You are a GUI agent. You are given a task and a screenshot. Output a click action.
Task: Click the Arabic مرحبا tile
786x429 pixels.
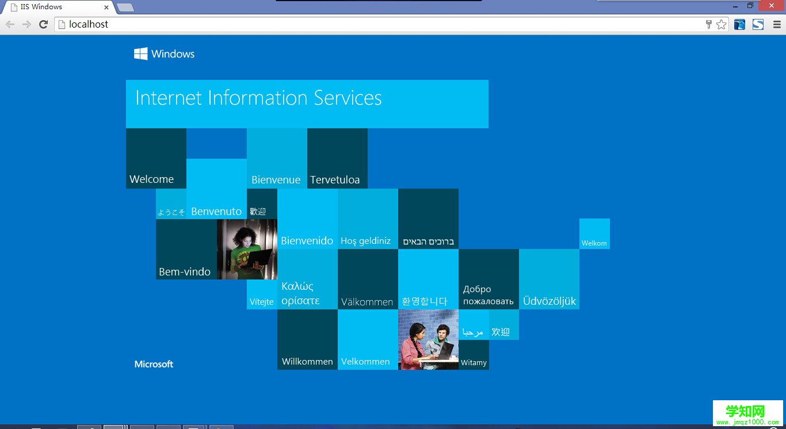pos(474,324)
